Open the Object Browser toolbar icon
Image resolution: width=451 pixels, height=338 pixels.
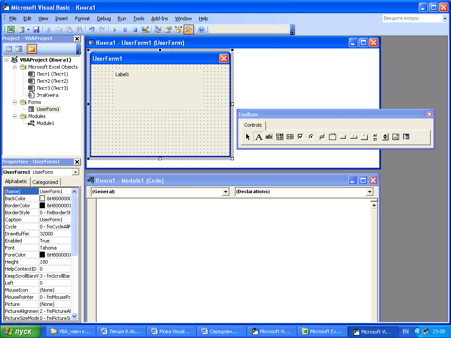[178, 29]
